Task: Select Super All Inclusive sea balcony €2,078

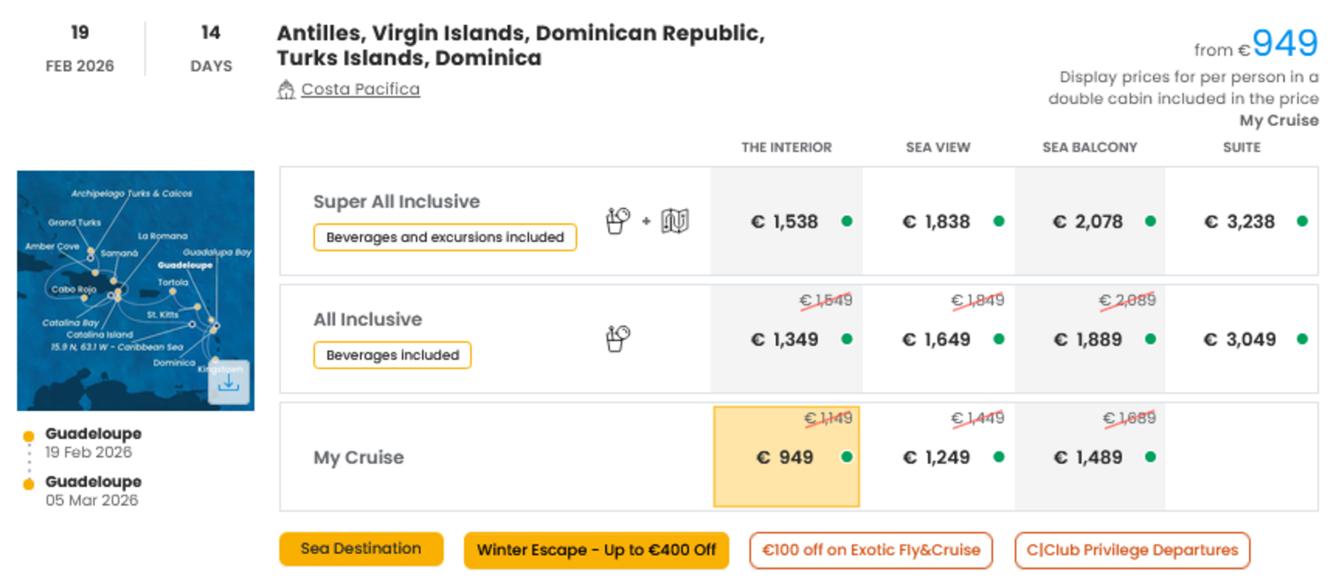Action: click(x=1089, y=221)
